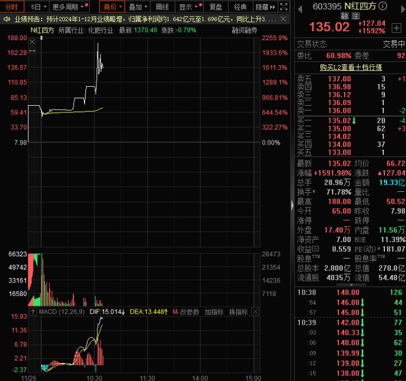Screen dimensions: 406x381
Task: Close the 业绩预告 news banner
Action: click(x=283, y=19)
